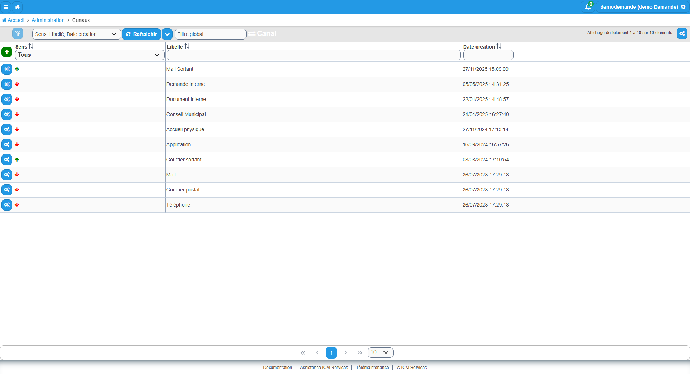Image resolution: width=690 pixels, height=388 pixels.
Task: Open actions for Conseil Municipal row
Action: [7, 114]
